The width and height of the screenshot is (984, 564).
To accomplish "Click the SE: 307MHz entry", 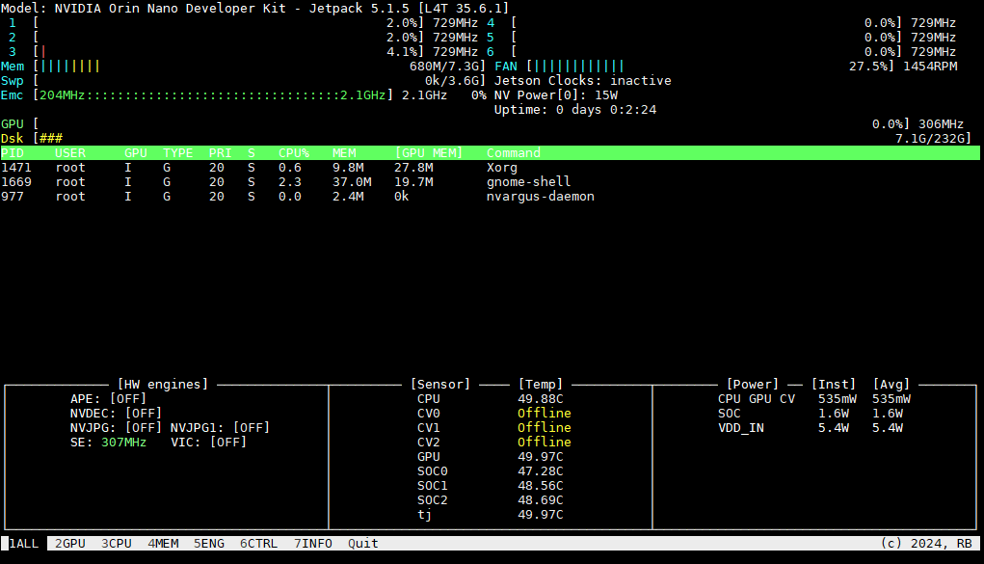I will (109, 443).
